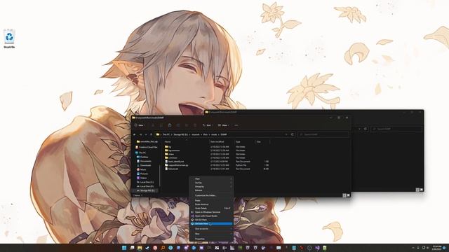Open the Recycle Bin desktop icon

coord(9,38)
